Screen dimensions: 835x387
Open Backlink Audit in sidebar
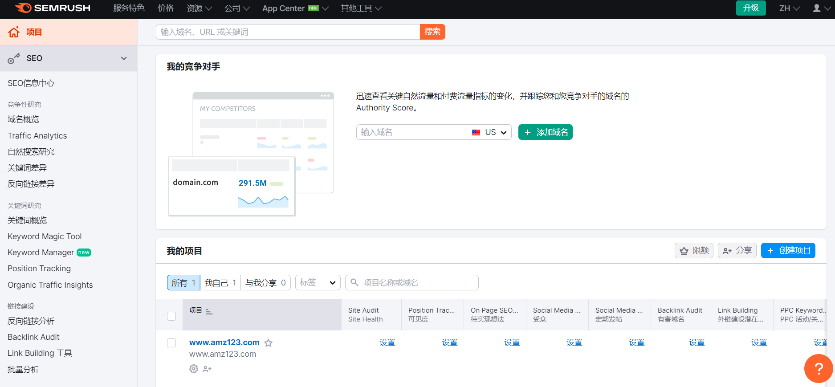pyautogui.click(x=33, y=337)
